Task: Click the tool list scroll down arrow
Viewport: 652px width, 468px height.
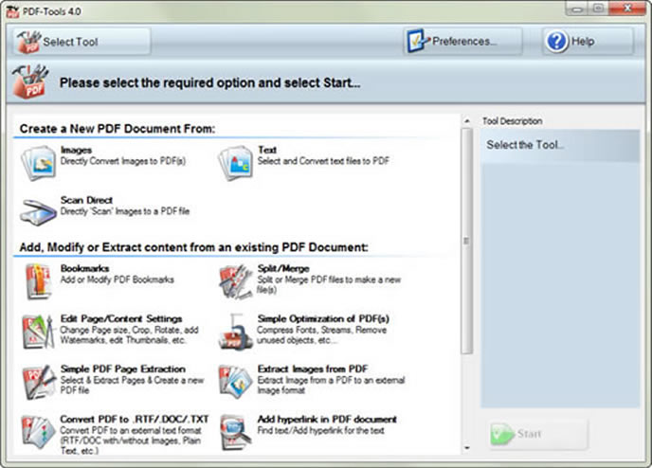Action: coord(467,448)
